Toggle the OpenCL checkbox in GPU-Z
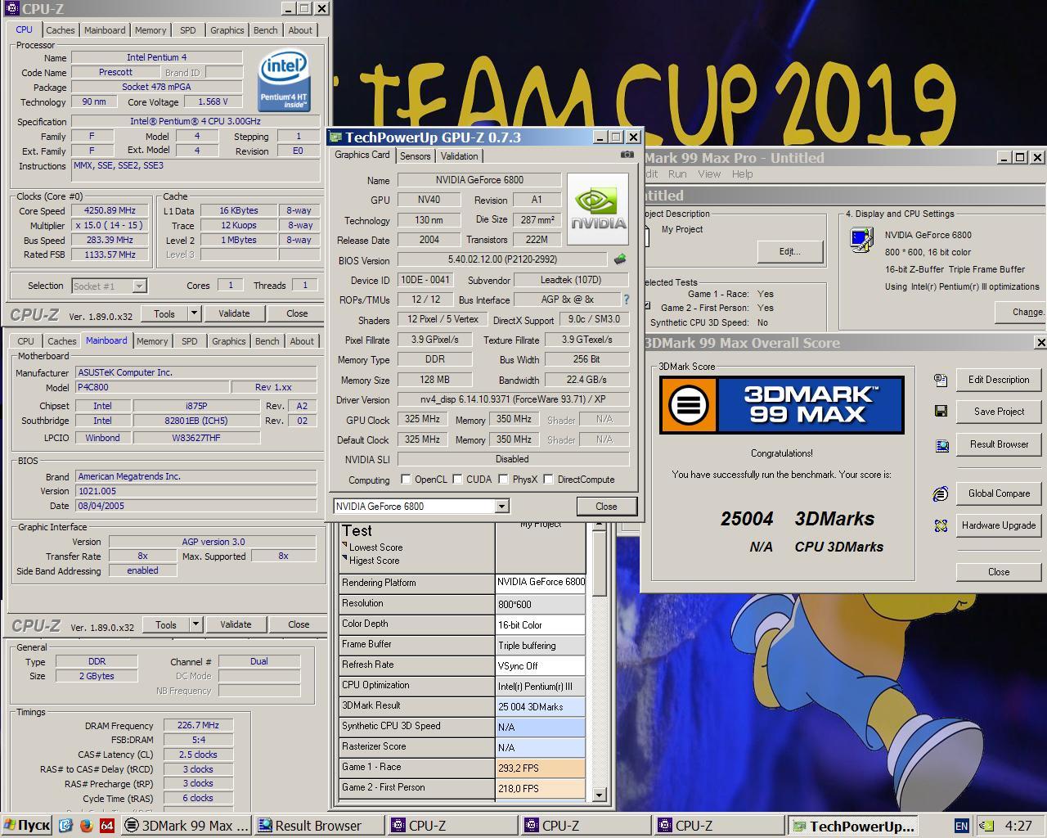The width and height of the screenshot is (1047, 838). (406, 480)
